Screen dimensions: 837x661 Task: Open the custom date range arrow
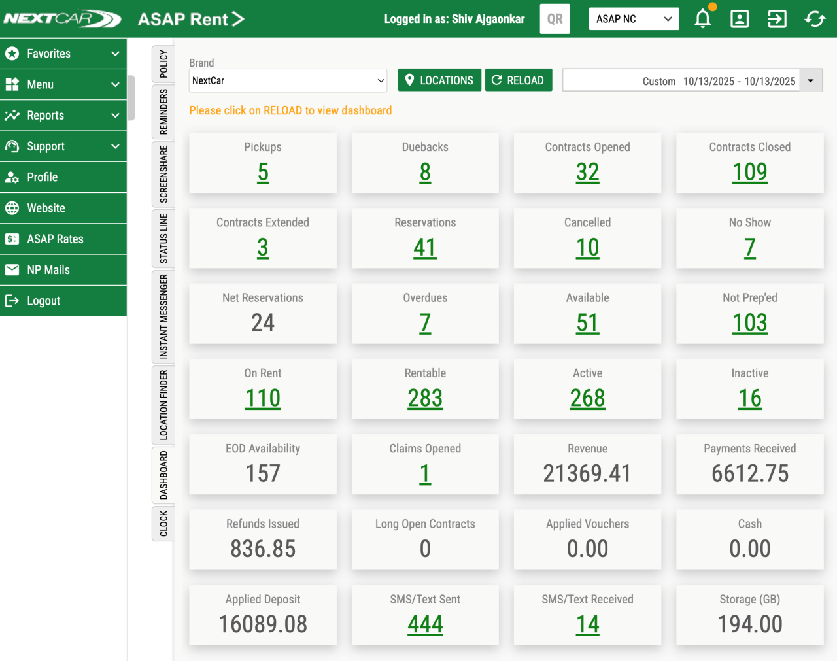pos(811,81)
